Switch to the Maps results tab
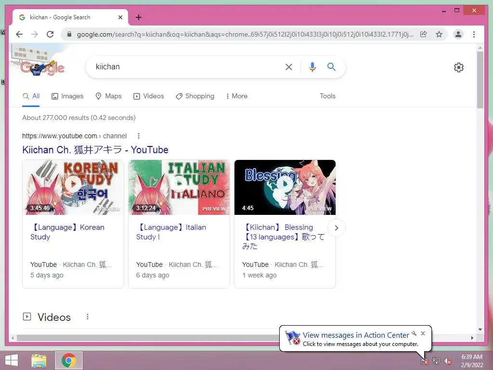The width and height of the screenshot is (493, 370). pyautogui.click(x=108, y=96)
